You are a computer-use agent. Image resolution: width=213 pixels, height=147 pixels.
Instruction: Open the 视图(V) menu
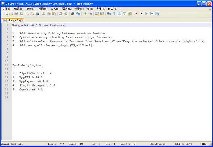pos(43,9)
